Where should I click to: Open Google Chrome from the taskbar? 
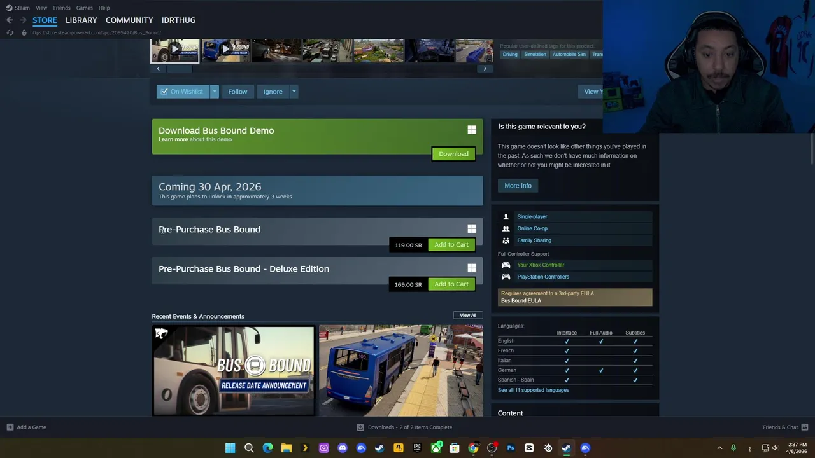click(x=473, y=448)
